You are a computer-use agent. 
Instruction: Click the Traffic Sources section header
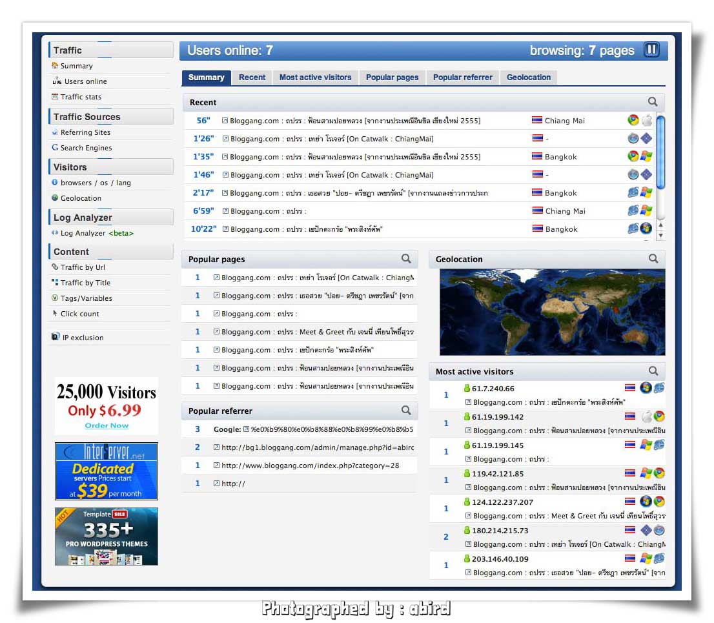pos(111,117)
